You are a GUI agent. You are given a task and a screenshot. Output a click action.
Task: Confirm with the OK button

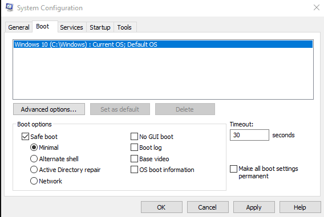(161, 207)
